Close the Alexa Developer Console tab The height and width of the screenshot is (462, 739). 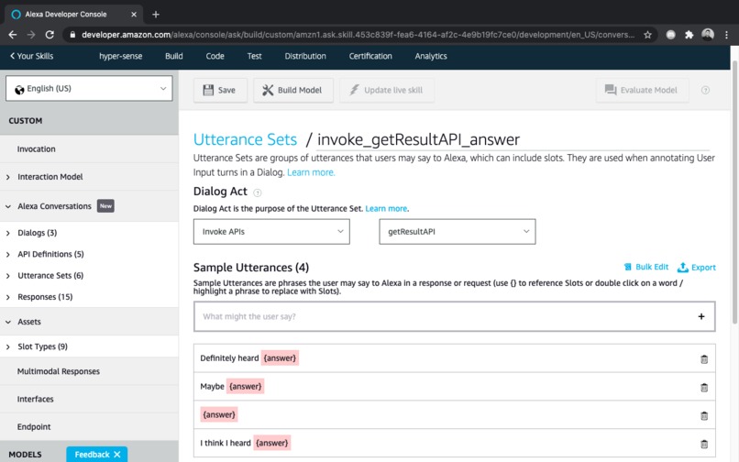pos(134,15)
